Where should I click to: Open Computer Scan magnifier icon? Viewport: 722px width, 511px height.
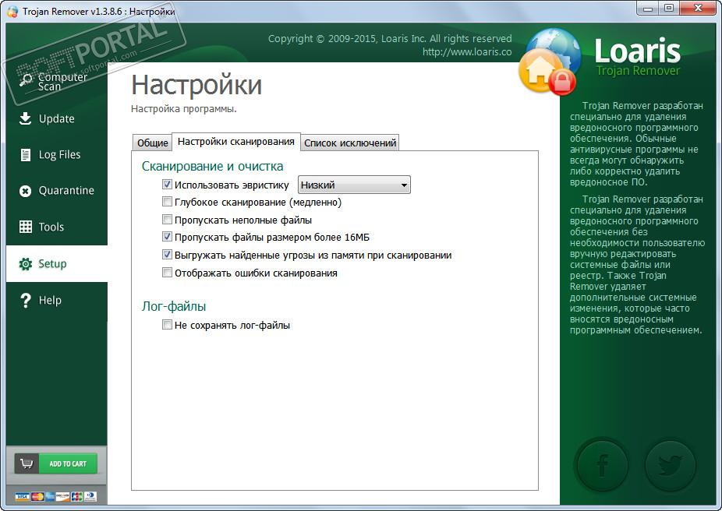[x=26, y=79]
